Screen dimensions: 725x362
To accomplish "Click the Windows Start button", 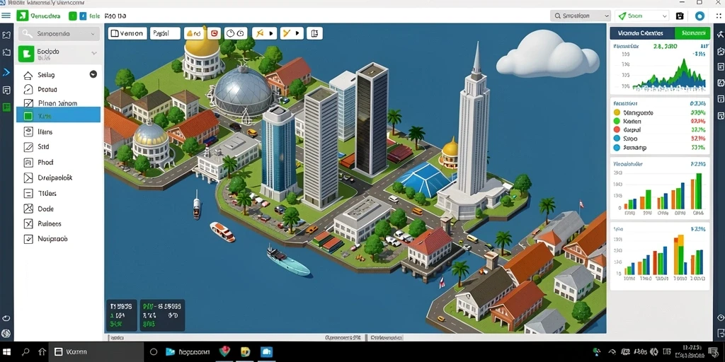I will coord(6,352).
